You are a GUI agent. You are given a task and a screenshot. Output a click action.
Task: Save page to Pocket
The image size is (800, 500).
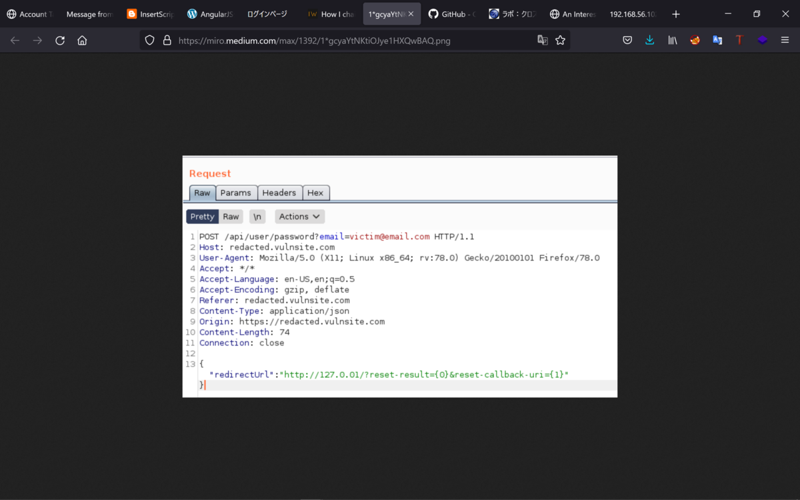627,41
